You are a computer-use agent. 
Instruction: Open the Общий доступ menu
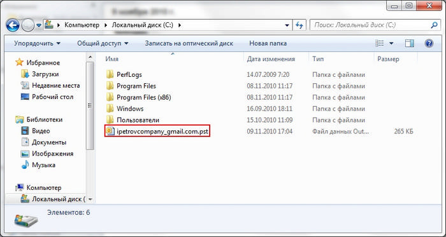coord(103,44)
